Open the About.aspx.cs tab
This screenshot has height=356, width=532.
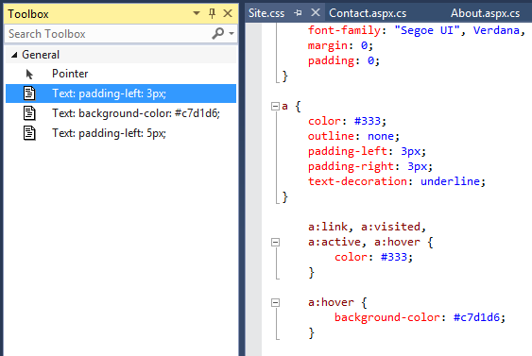click(x=485, y=13)
